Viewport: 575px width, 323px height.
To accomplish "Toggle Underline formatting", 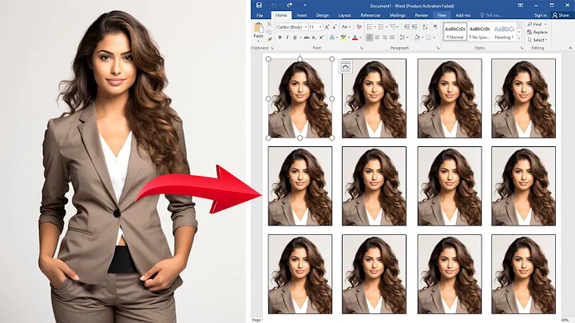I will pyautogui.click(x=295, y=38).
